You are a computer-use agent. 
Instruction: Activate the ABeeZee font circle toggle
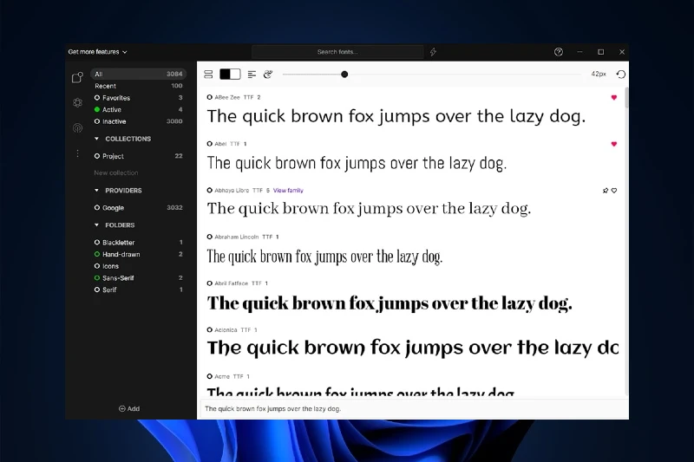pyautogui.click(x=210, y=98)
